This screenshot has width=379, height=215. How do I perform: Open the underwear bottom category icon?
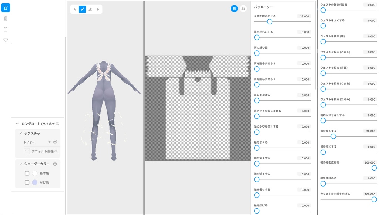[6, 40]
